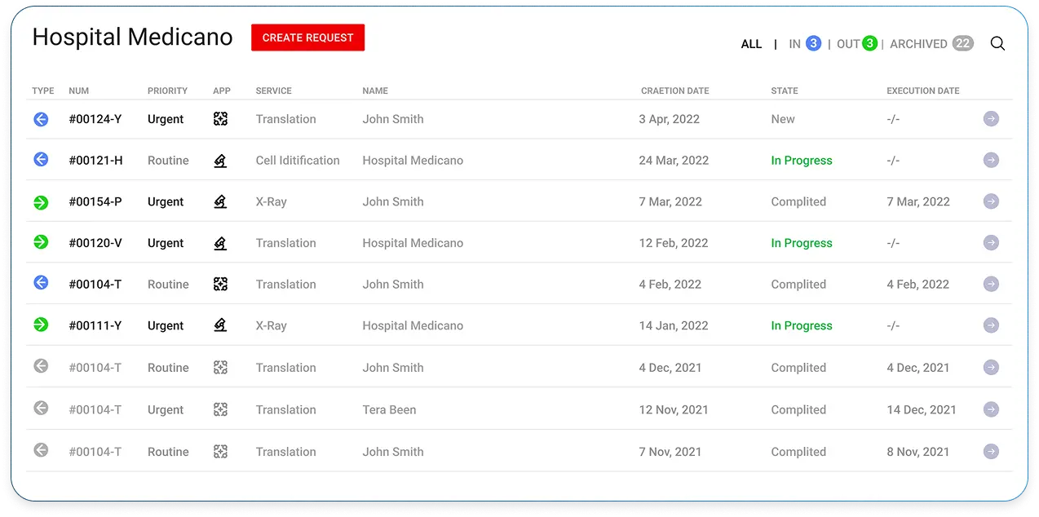Open request number #00121-H
This screenshot has height=517, width=1039.
coord(95,161)
